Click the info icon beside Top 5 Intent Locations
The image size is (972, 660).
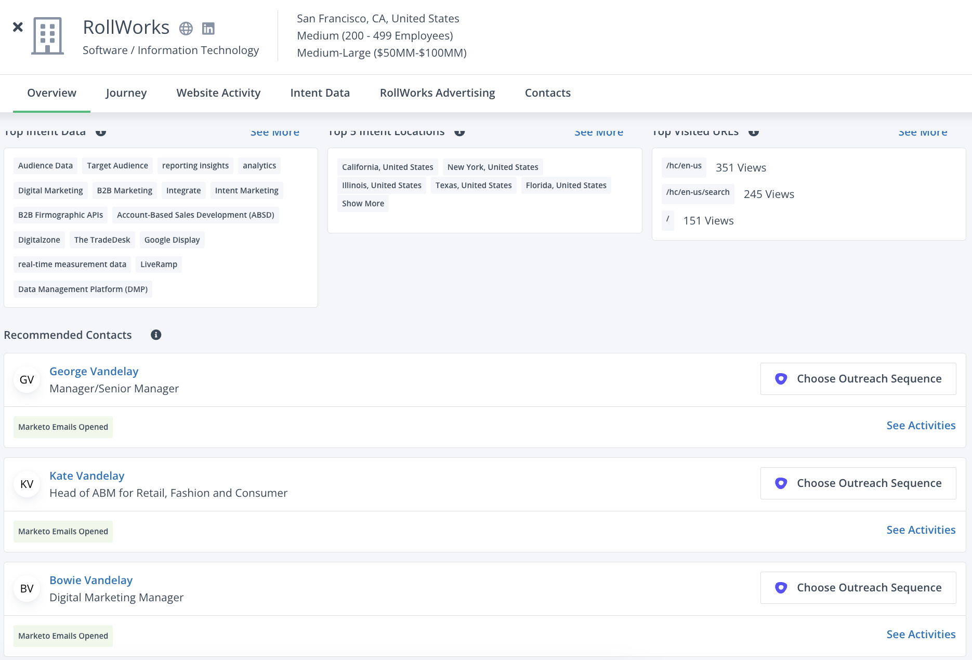coord(459,131)
